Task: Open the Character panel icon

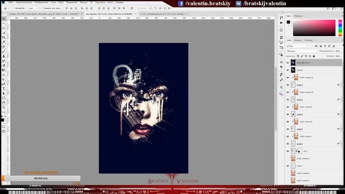Action: coord(281,62)
